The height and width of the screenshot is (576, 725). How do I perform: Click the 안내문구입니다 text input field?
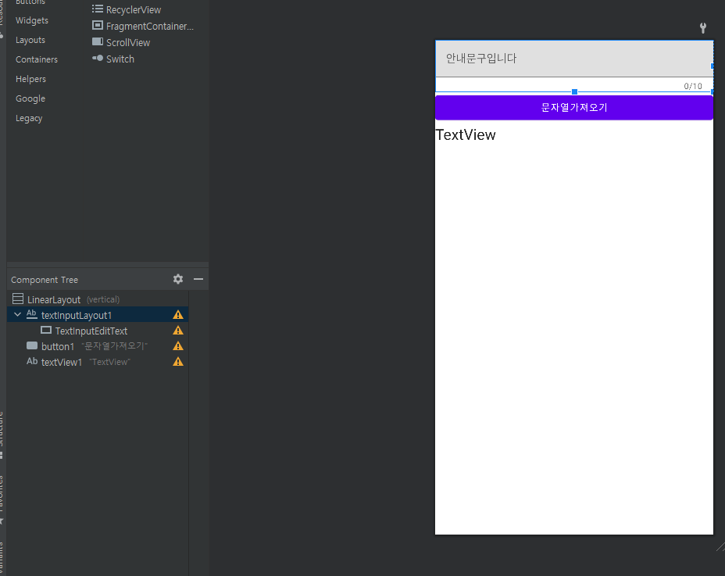(573, 59)
